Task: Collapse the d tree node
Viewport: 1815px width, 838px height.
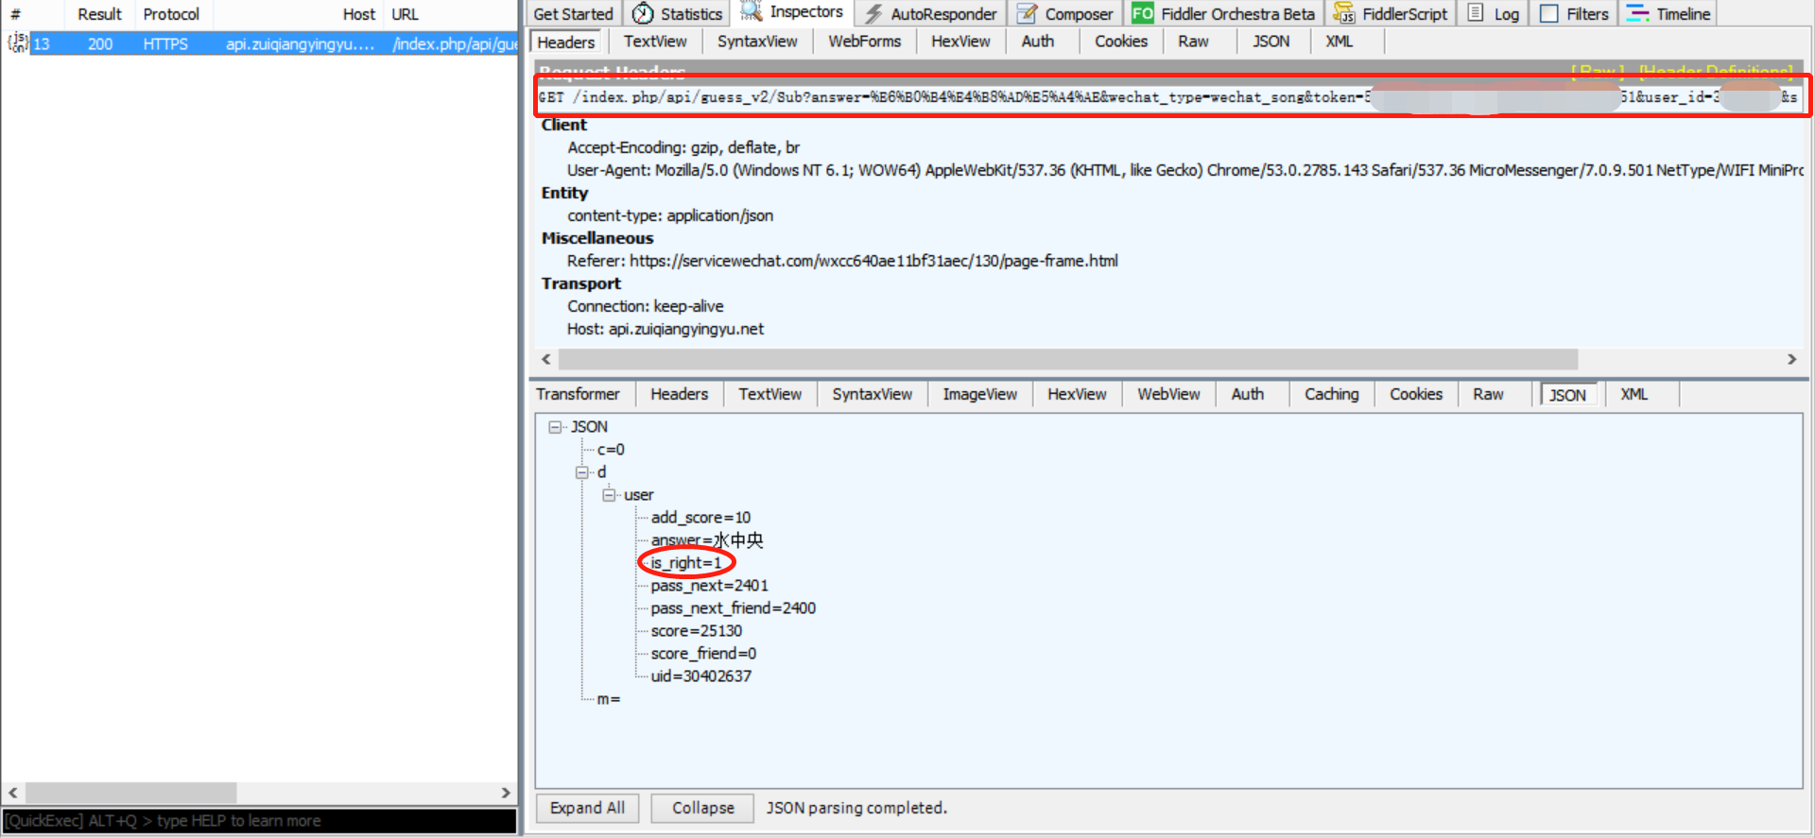Action: [582, 472]
